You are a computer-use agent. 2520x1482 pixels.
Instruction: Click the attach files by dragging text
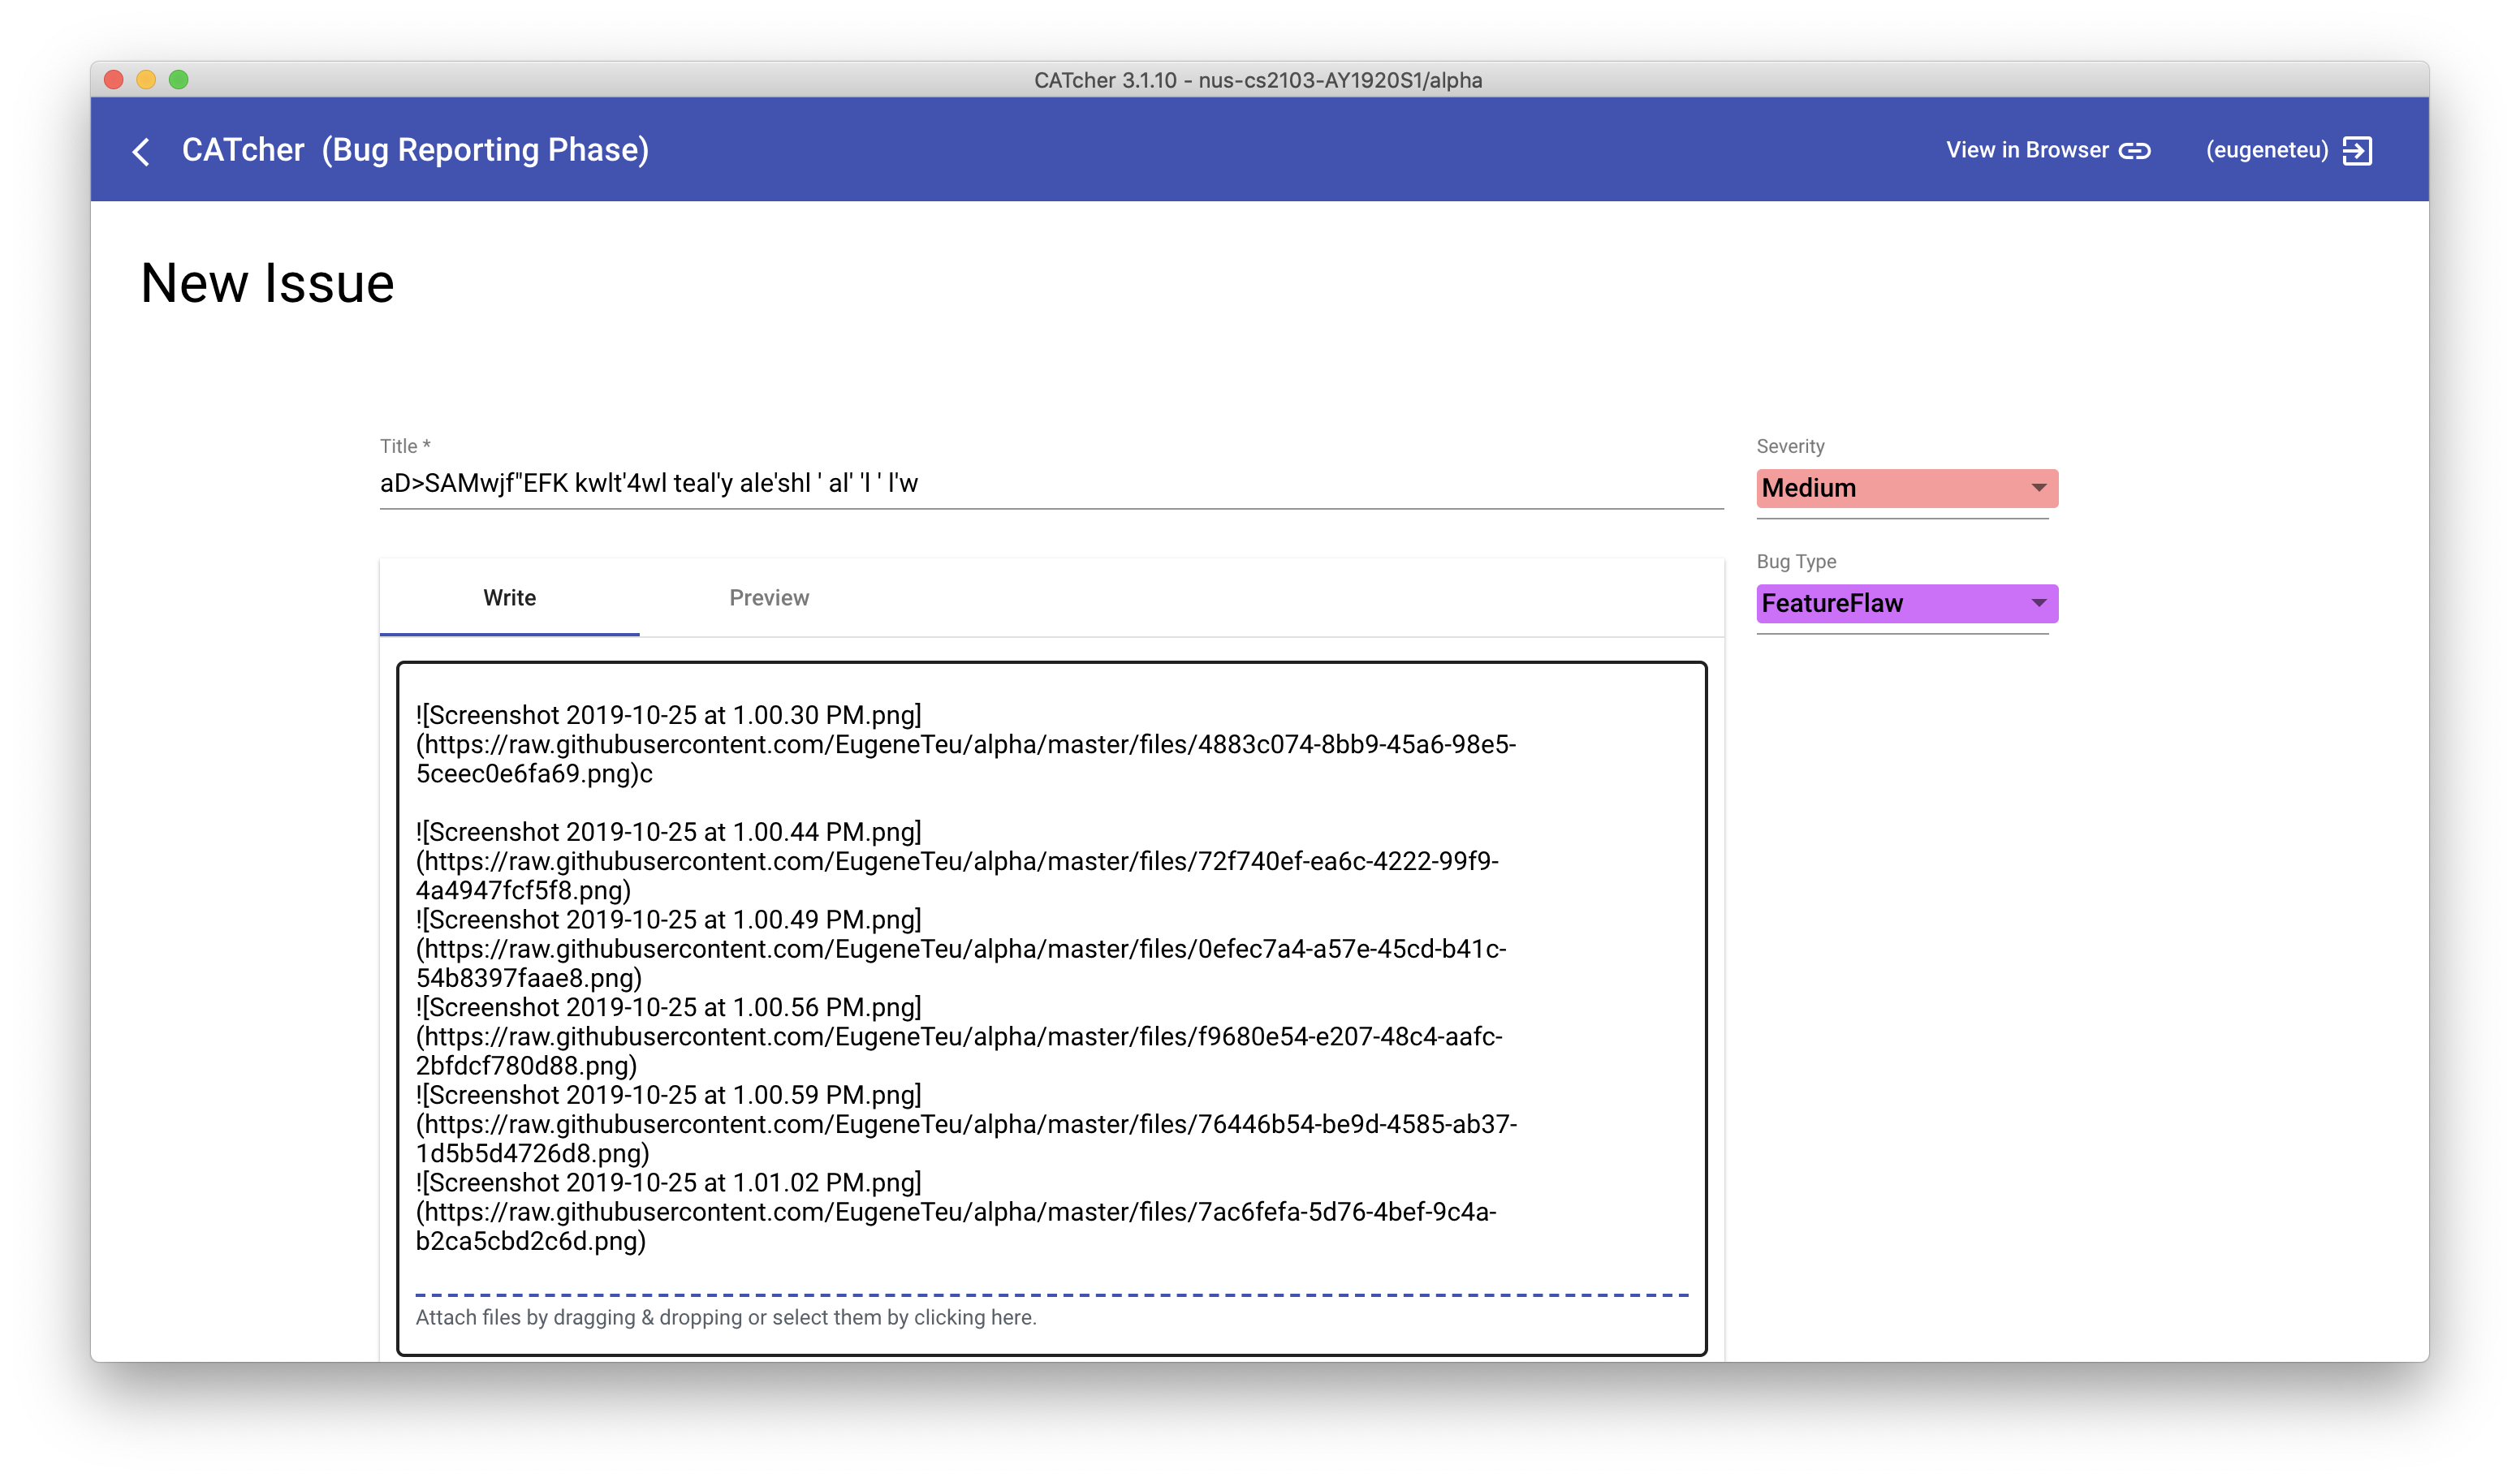coord(726,1317)
